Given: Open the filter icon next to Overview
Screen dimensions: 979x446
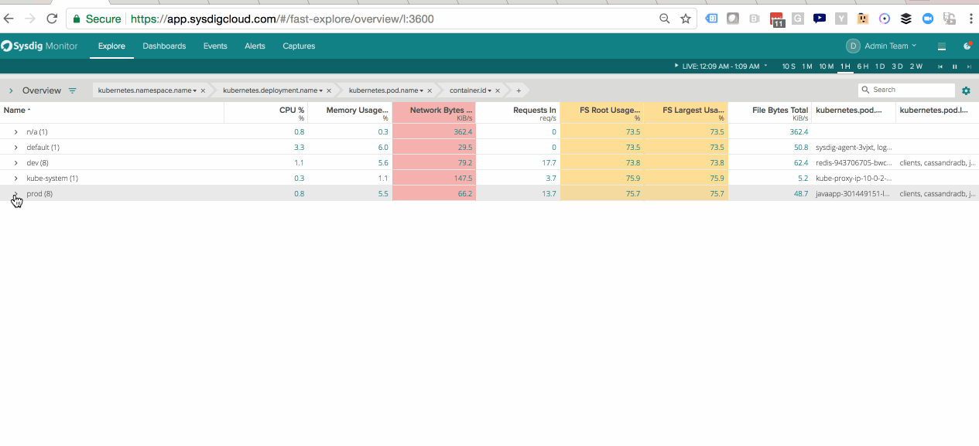Looking at the screenshot, I should (72, 90).
